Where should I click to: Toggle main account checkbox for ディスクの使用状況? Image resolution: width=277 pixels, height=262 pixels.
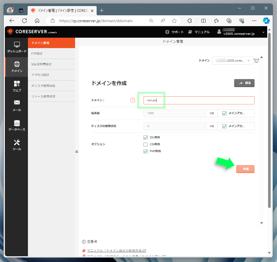pos(224,126)
